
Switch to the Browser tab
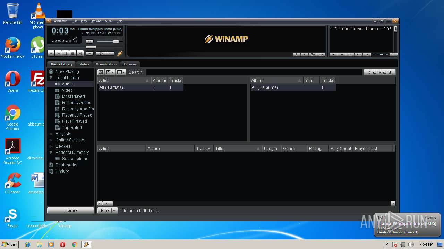pos(130,64)
